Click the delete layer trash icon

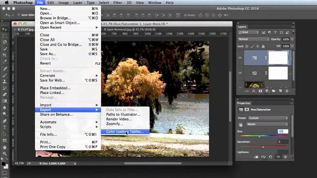[287, 91]
